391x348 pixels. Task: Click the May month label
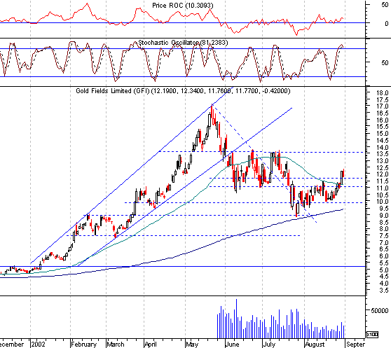pos(192,344)
